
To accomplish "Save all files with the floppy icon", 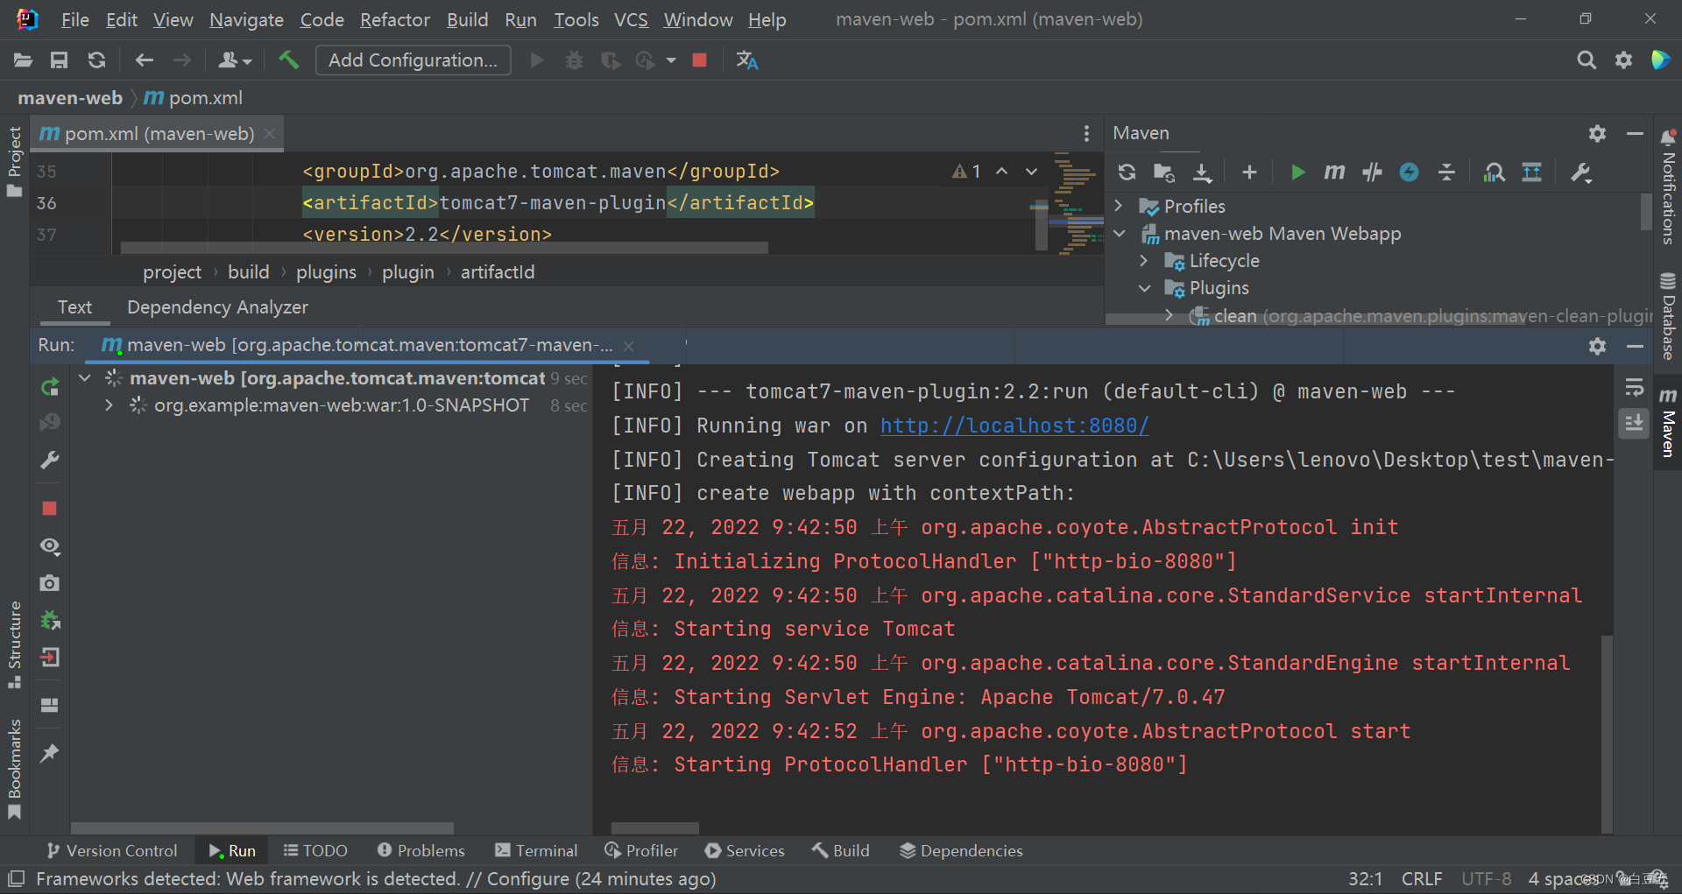I will click(59, 60).
